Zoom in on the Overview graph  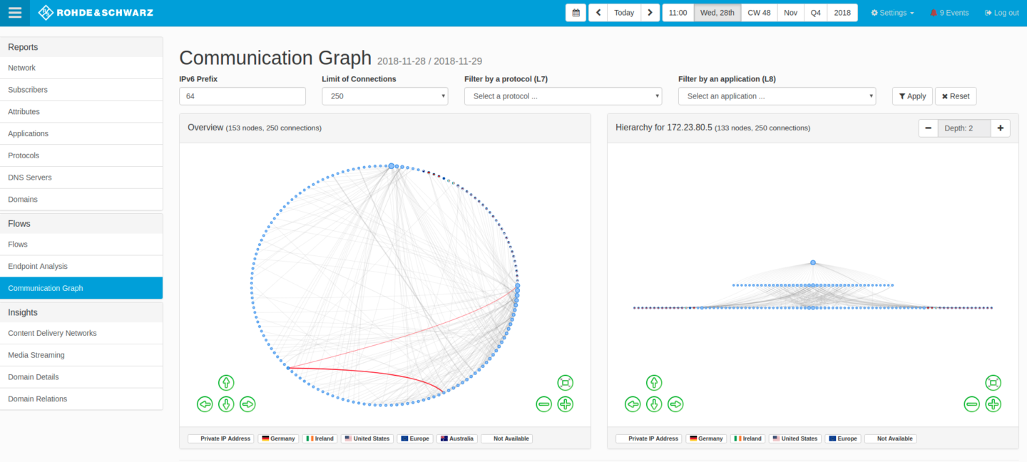point(565,404)
